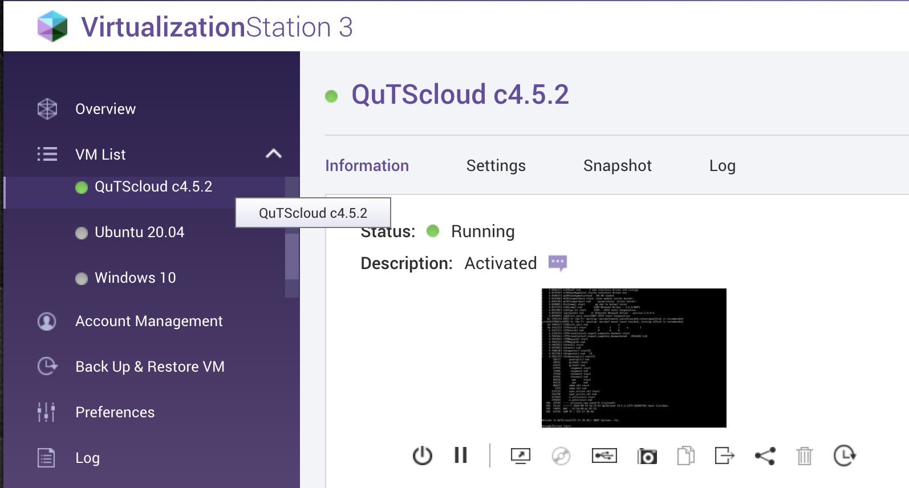This screenshot has height=488, width=909.
Task: Click the VirtualizationStation 3 title text
Action: [x=217, y=27]
